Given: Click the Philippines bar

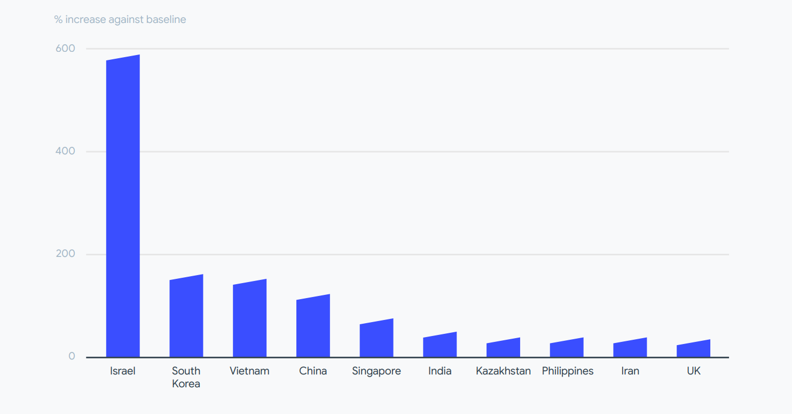Looking at the screenshot, I should (x=567, y=349).
